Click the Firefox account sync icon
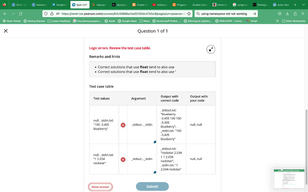The image size is (308, 192). 280,13
